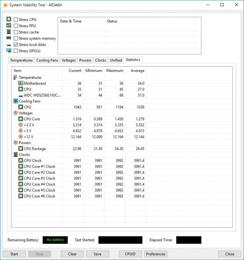
Task: Click the +3.3 V lightning icon
Action: (x=21, y=125)
